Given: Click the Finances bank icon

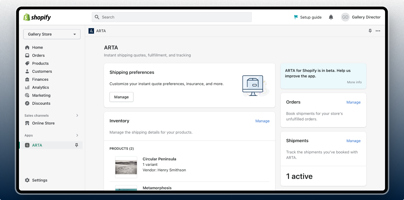Looking at the screenshot, I should click(27, 79).
